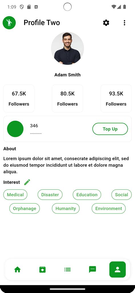The image size is (135, 293).
Task: Edit interests with the pencil icon
Action: tap(27, 182)
